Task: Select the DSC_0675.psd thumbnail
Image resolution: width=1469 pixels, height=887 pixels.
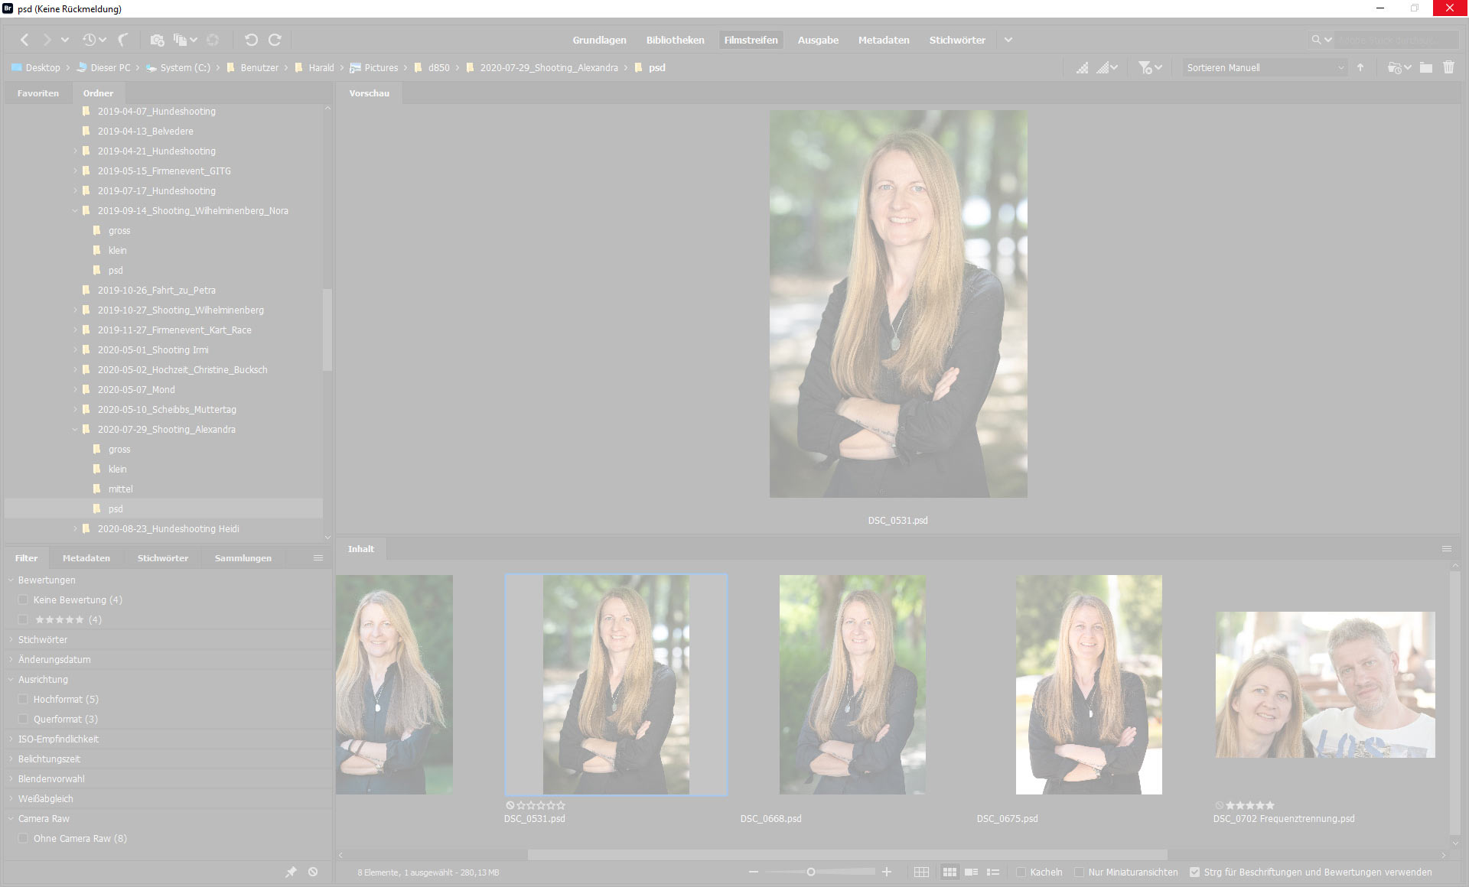Action: [1088, 684]
